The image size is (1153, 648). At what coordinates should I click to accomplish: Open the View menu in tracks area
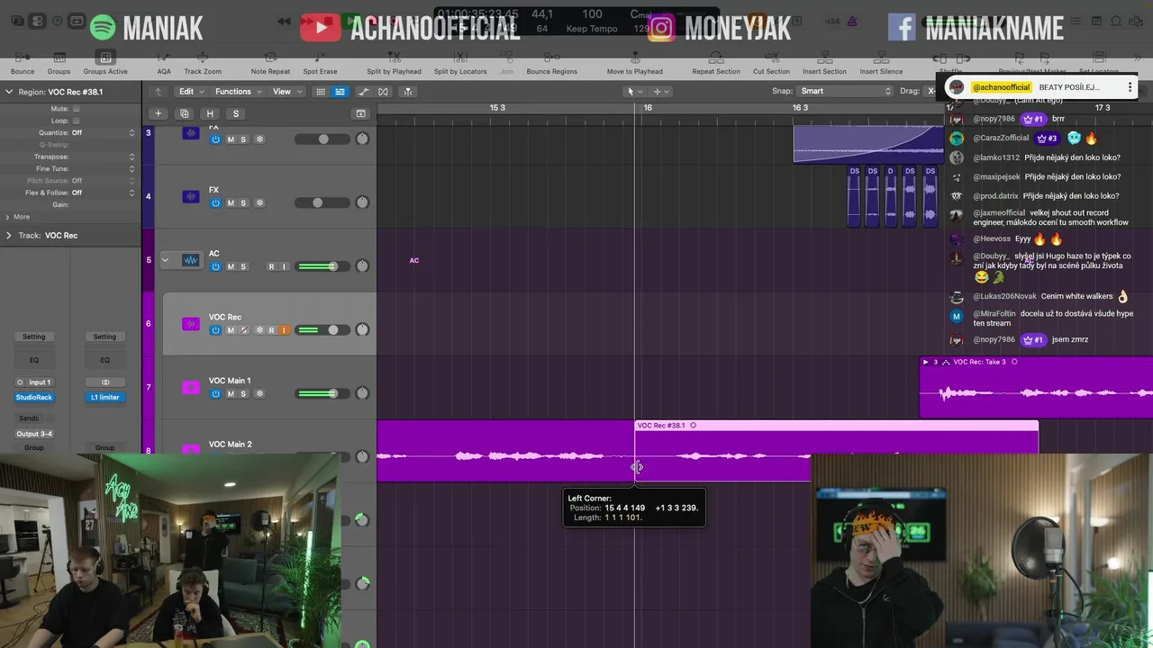(x=286, y=91)
